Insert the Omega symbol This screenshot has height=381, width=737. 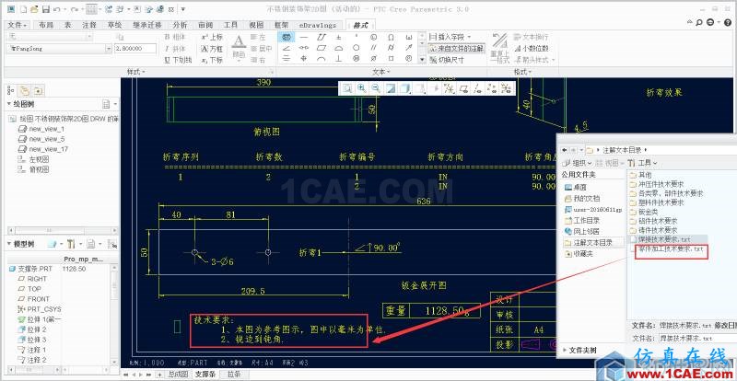[x=391, y=37]
